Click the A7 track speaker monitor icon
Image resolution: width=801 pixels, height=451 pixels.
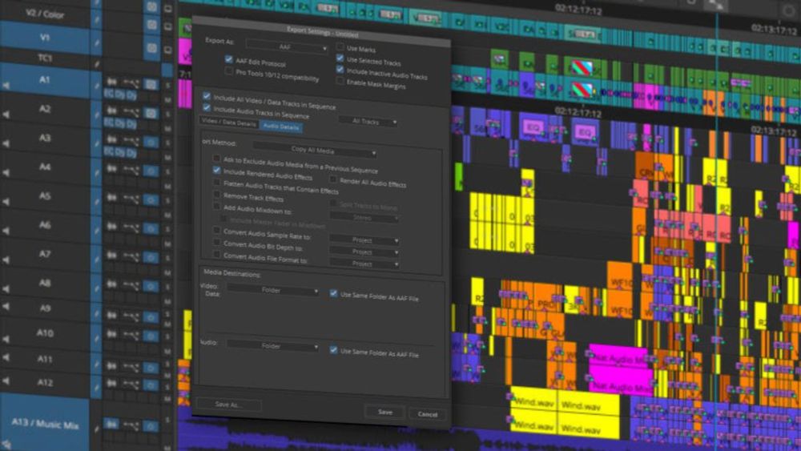pyautogui.click(x=6, y=260)
